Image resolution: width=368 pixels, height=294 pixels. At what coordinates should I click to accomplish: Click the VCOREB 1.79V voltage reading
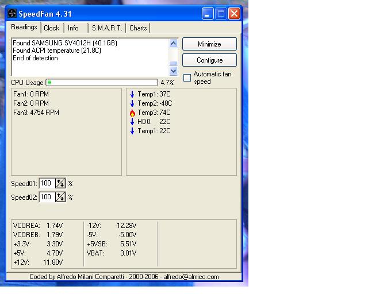[38, 235]
